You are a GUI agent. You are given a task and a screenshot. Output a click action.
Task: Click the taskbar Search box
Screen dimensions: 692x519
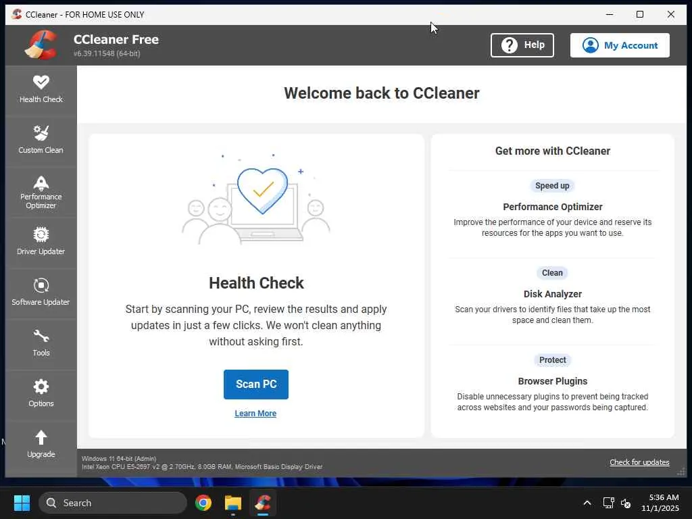point(113,503)
